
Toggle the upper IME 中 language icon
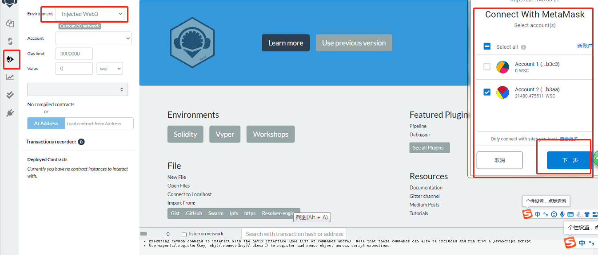[538, 214]
